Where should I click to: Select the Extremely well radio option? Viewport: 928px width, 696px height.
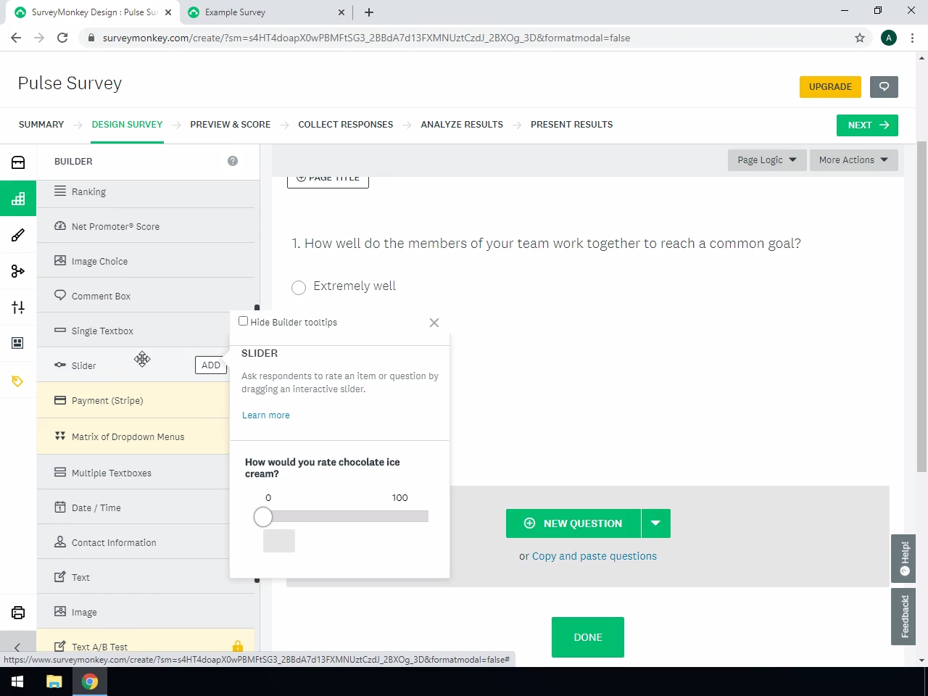point(299,288)
